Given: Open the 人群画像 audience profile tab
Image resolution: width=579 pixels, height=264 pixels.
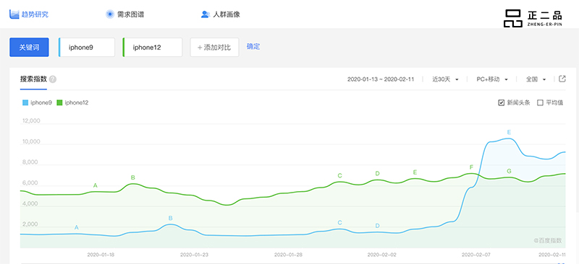Looking at the screenshot, I should coord(221,14).
